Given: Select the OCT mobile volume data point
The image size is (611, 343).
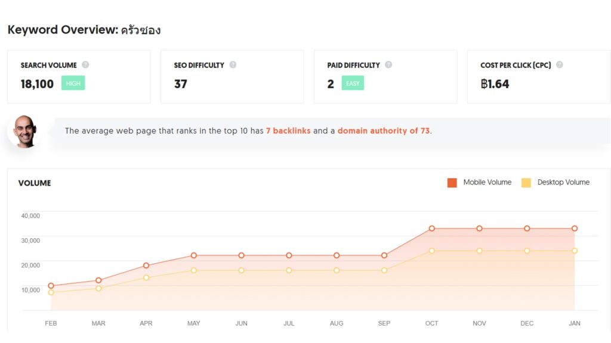Looking at the screenshot, I should point(432,229).
